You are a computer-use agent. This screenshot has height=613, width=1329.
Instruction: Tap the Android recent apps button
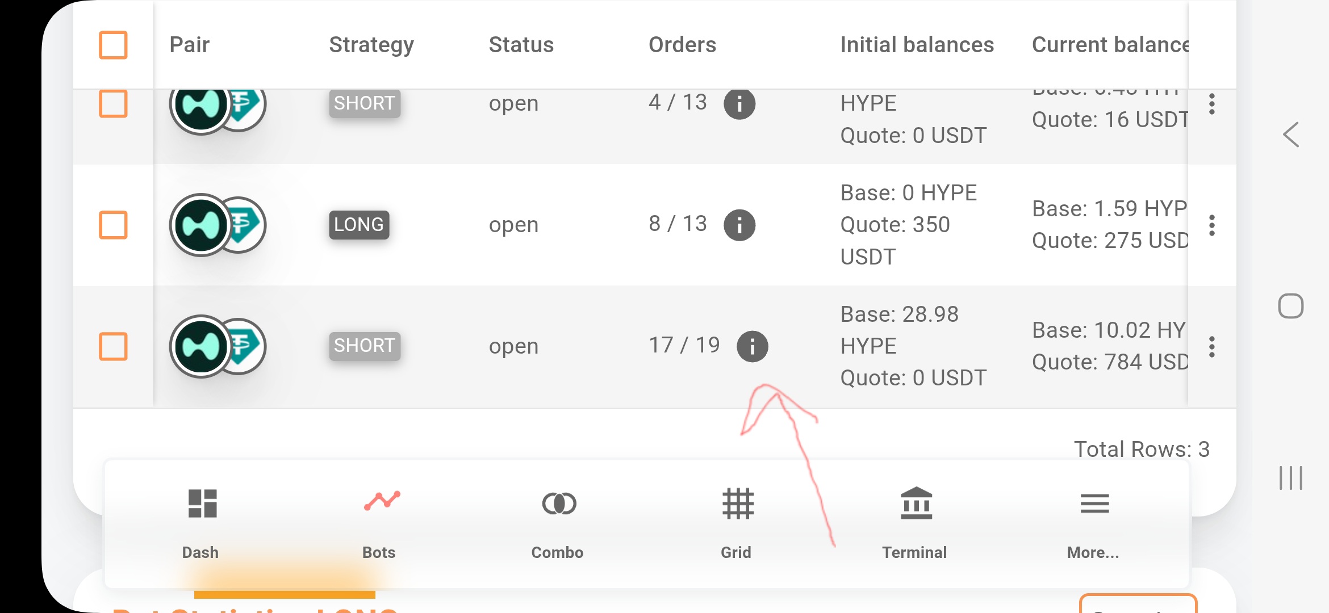[1290, 477]
